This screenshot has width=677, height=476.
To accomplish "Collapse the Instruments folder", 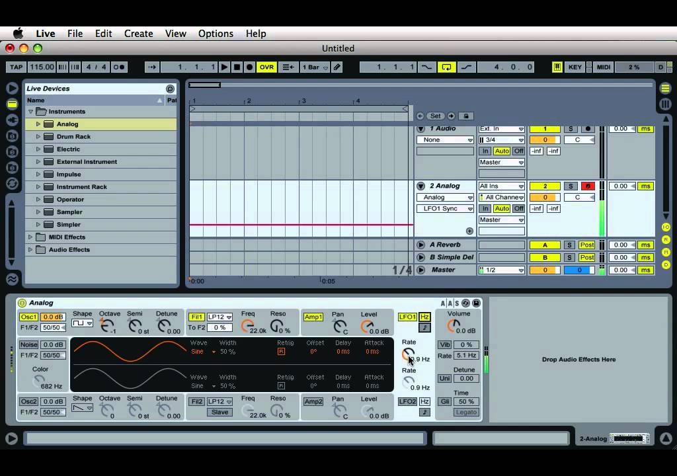I will click(x=30, y=112).
